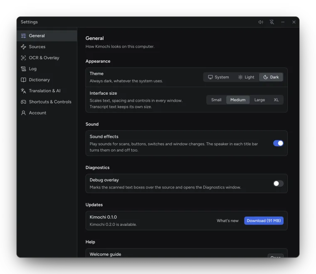The width and height of the screenshot is (316, 274).
Task: Set interface size to XL
Action: coord(276,100)
